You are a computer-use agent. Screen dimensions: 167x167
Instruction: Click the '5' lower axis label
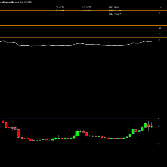[x=158, y=126]
